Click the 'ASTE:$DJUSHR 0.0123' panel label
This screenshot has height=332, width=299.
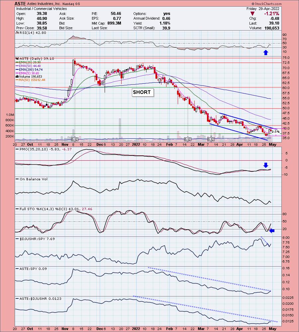41,298
